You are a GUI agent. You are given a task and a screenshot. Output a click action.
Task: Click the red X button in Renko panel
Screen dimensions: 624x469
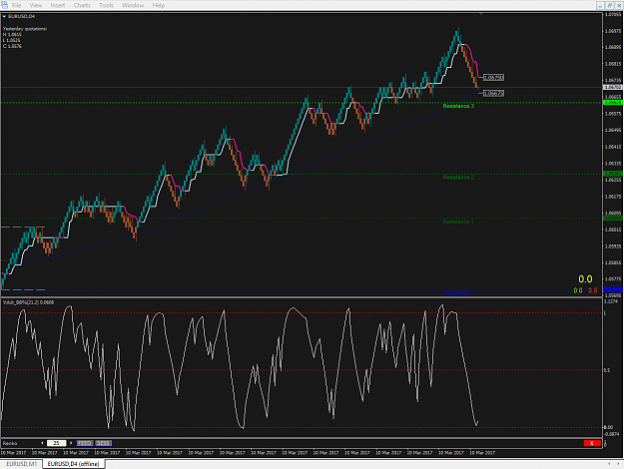[x=592, y=443]
